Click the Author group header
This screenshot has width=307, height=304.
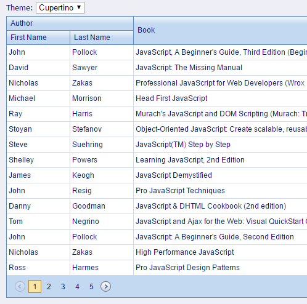point(70,23)
